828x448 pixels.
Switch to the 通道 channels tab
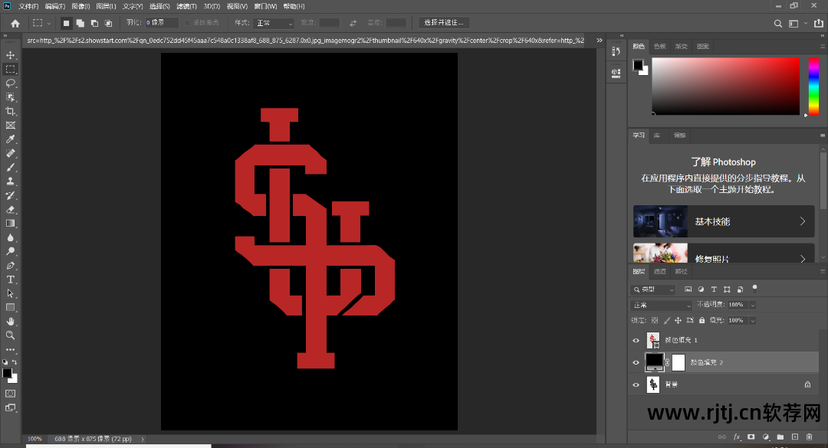point(660,272)
